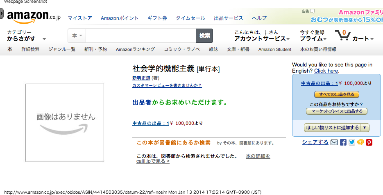Select 本 in books nav bar
The height and width of the screenshot is (195, 383).
pyautogui.click(x=10, y=49)
